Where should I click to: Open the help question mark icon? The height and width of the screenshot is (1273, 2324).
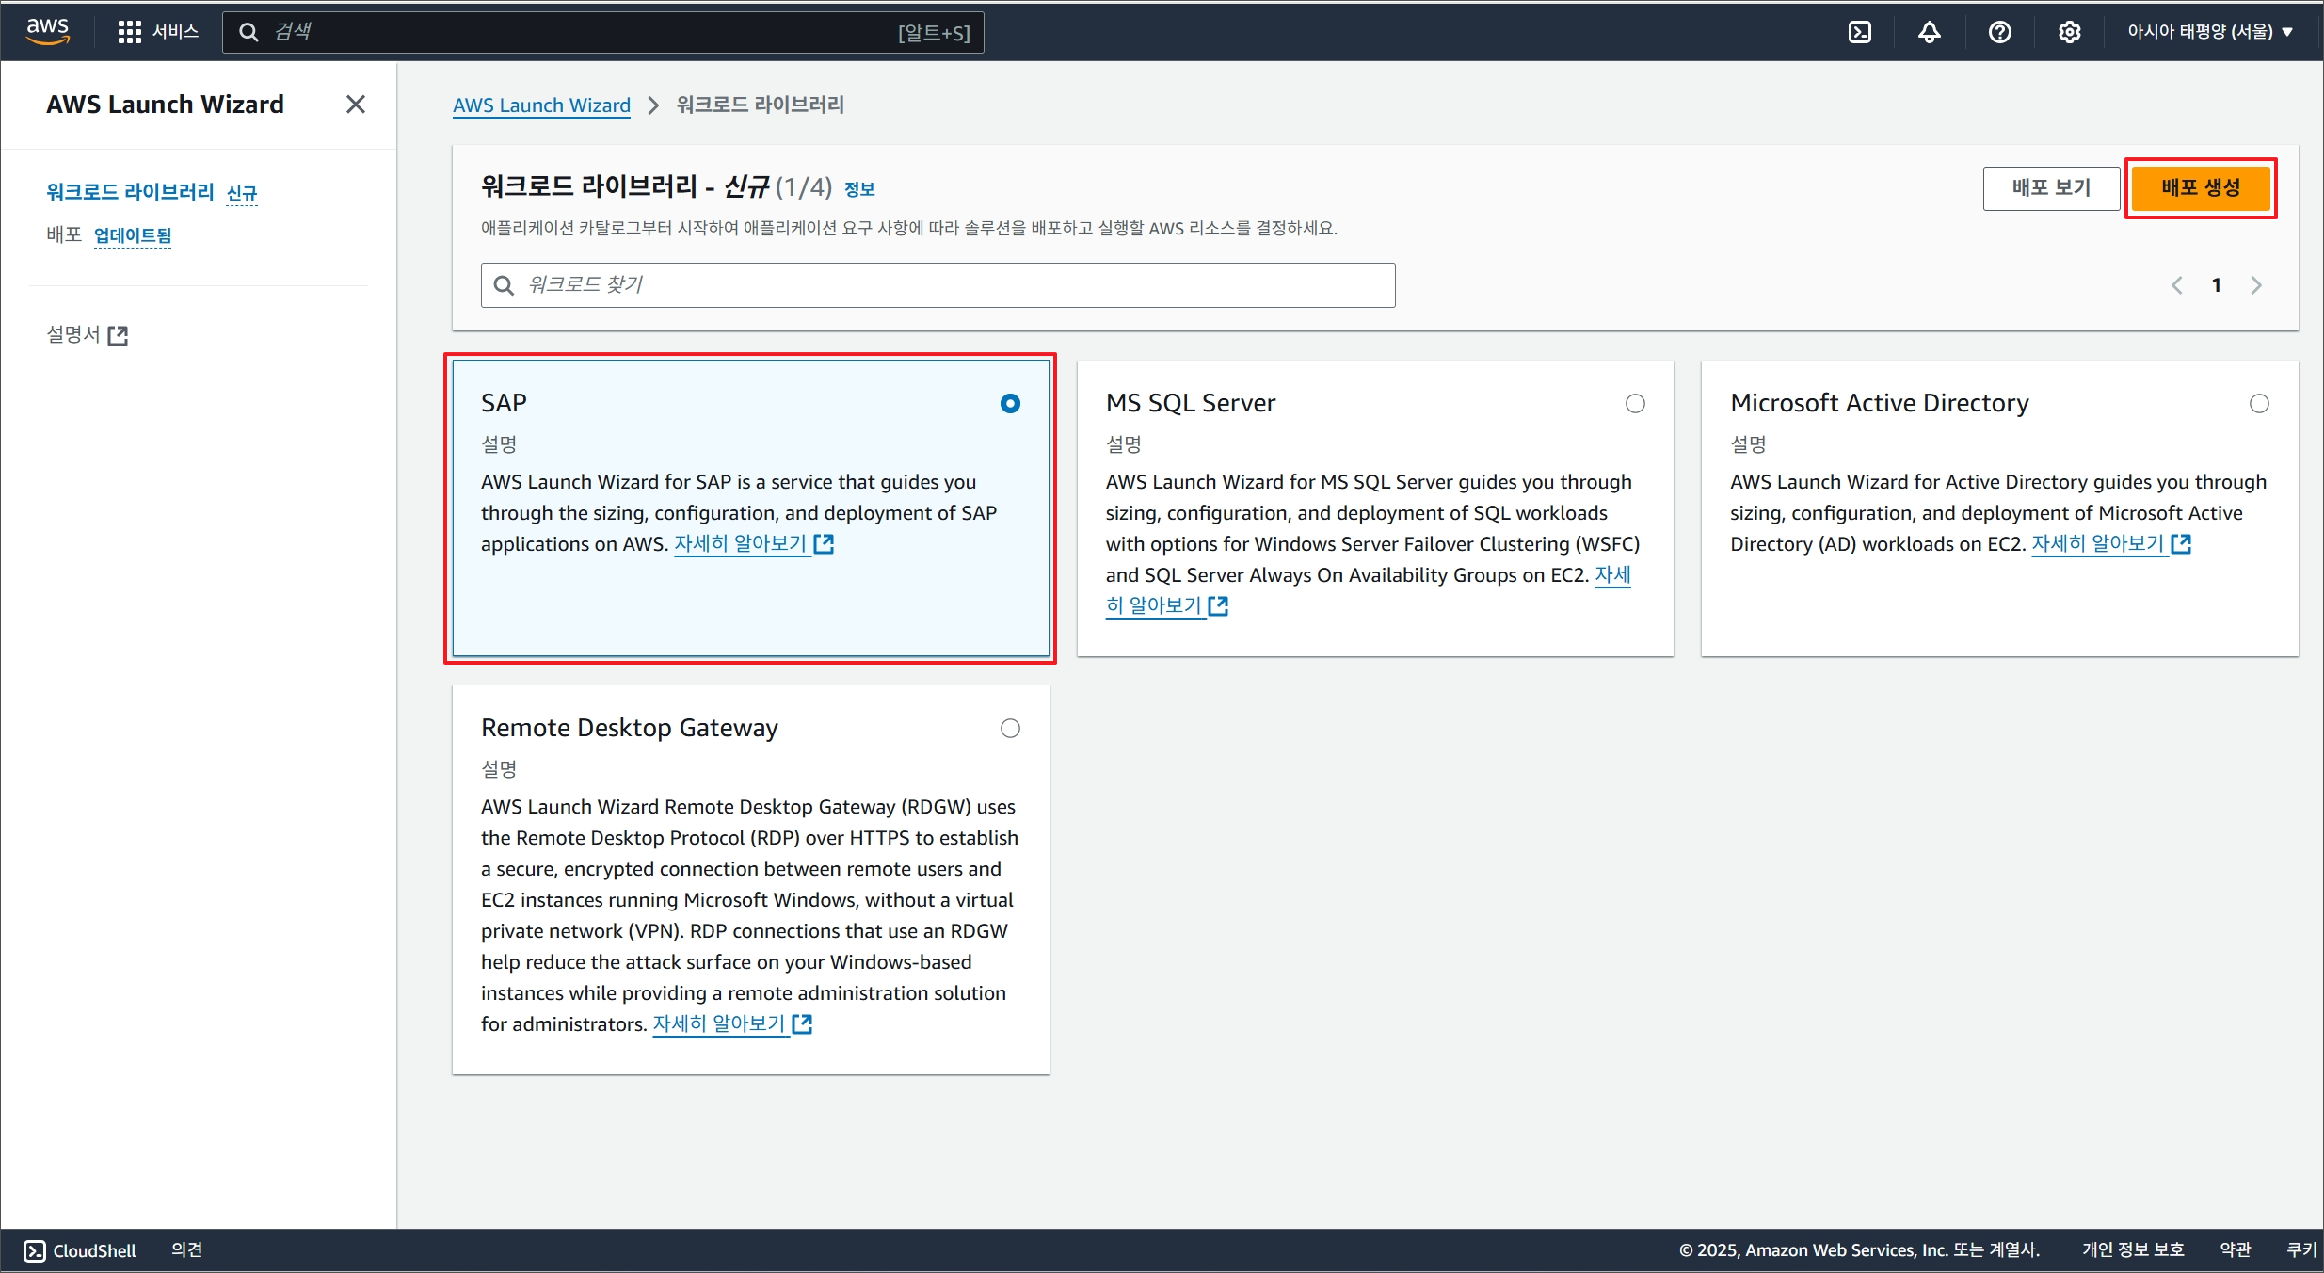pos(2000,32)
